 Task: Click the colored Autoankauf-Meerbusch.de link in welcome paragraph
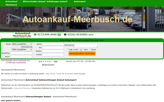click(x=48, y=85)
